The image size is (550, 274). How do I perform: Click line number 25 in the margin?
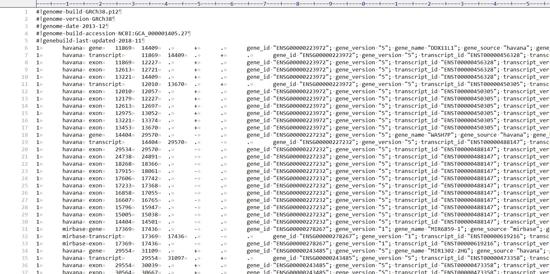pyautogui.click(x=25, y=186)
